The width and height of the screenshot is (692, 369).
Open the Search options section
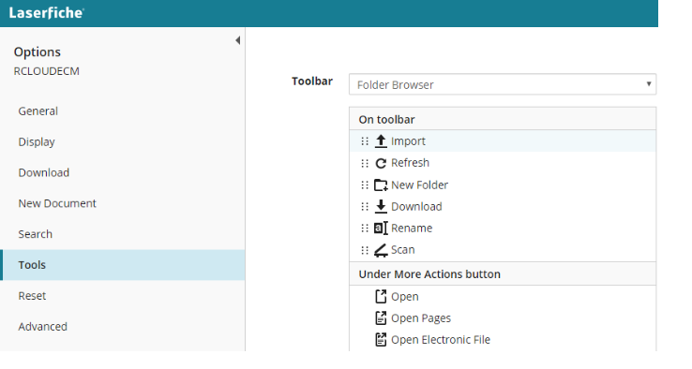36,234
